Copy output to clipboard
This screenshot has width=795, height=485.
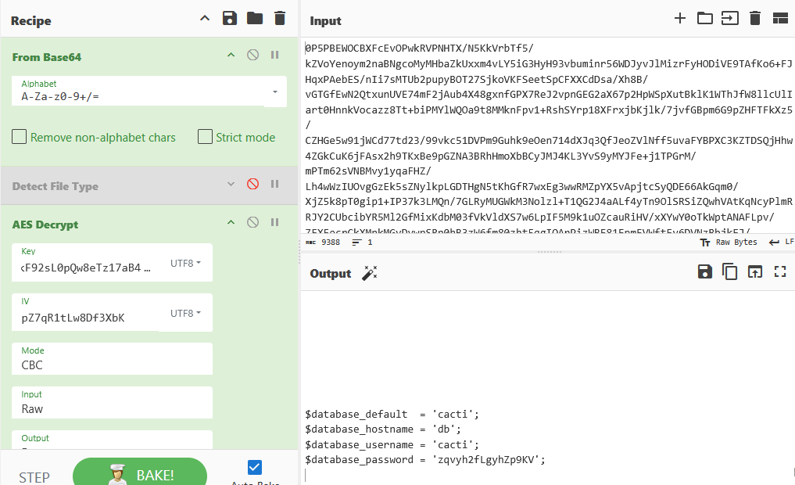click(x=730, y=272)
